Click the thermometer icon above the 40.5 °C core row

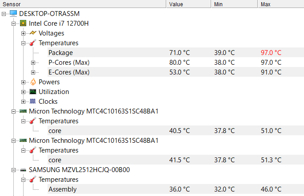tap(33, 121)
